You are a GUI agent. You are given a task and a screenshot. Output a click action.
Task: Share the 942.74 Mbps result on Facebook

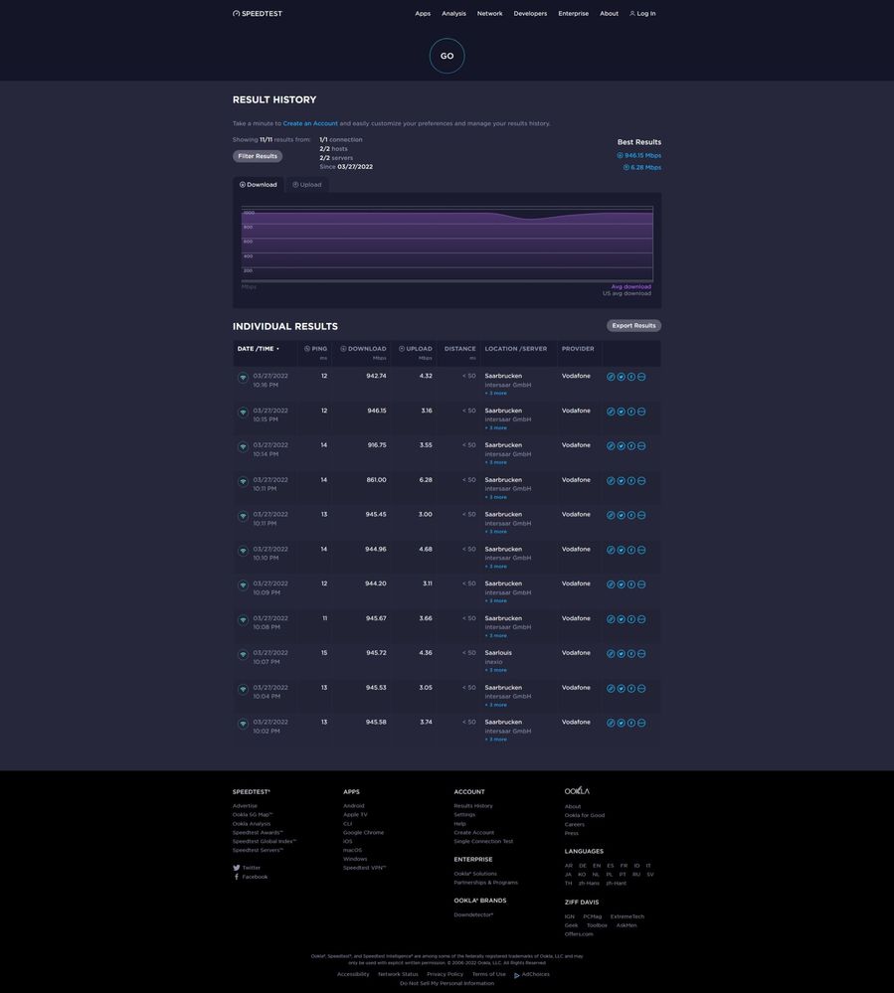coord(631,377)
